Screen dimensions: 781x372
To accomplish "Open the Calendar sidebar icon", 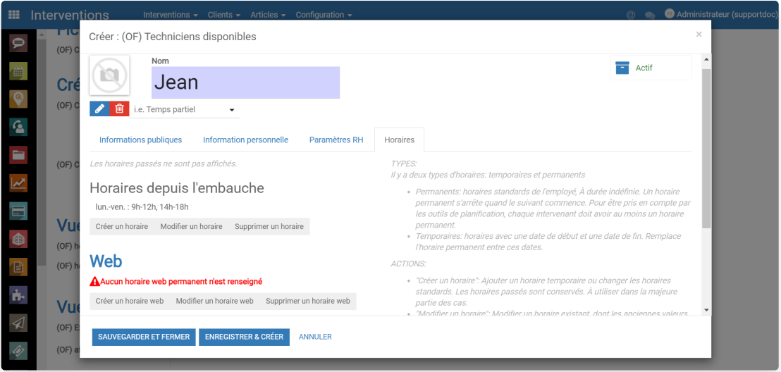I will click(18, 71).
